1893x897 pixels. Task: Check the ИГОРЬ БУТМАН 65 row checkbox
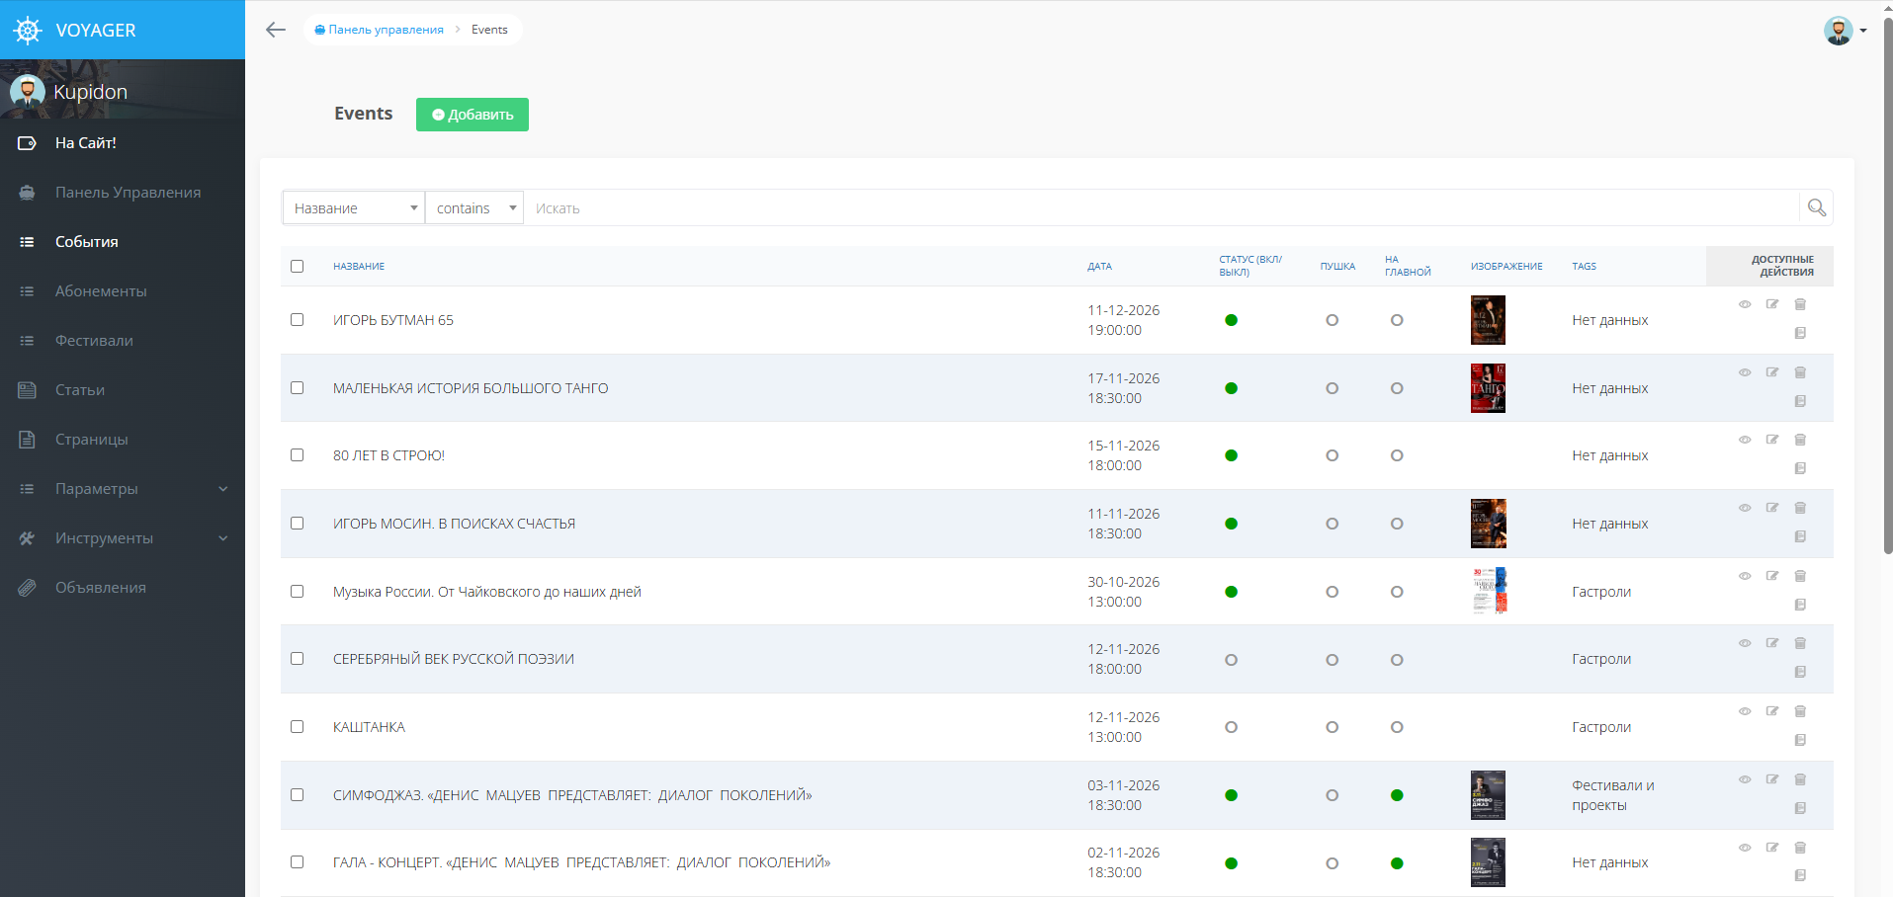(297, 319)
